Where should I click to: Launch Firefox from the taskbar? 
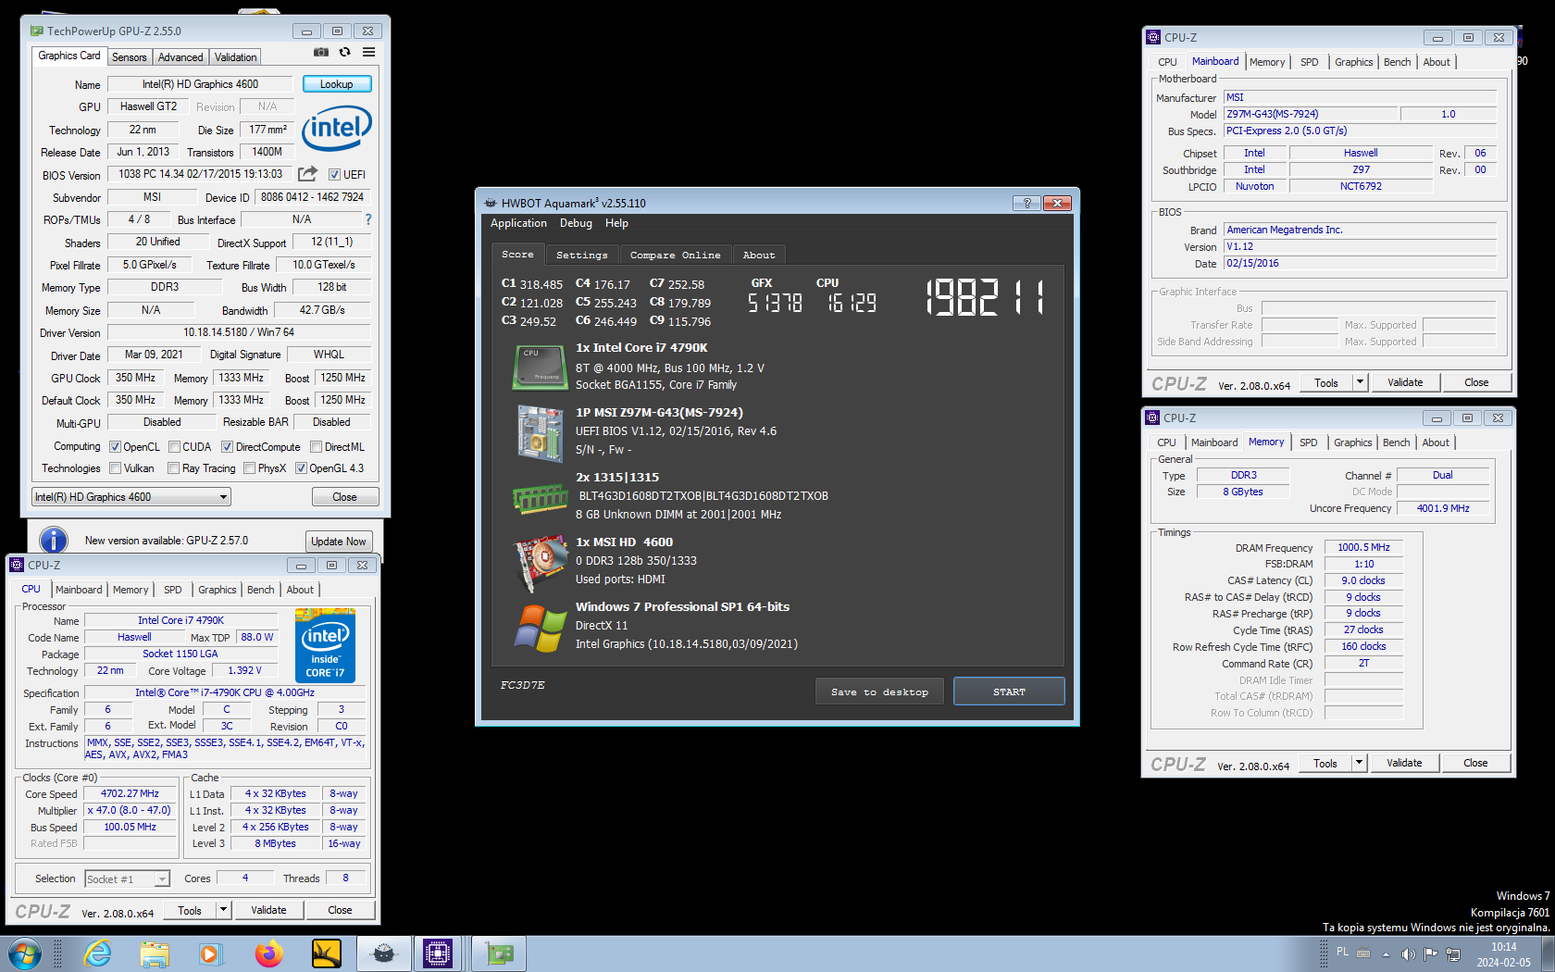(268, 953)
